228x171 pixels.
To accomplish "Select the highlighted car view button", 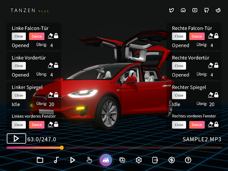I will [106, 160].
